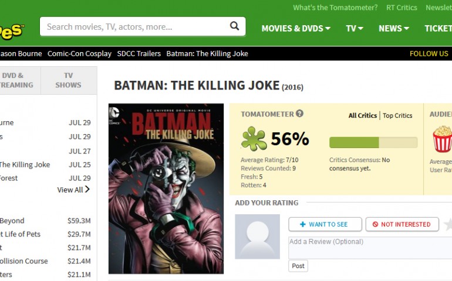Click the Tomatometer help question mark icon
452x281 pixels.
click(299, 114)
